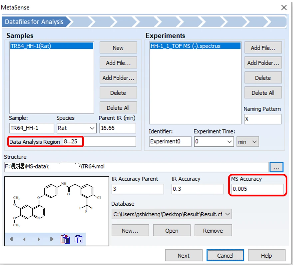Advance to next structure in preview

[39, 239]
